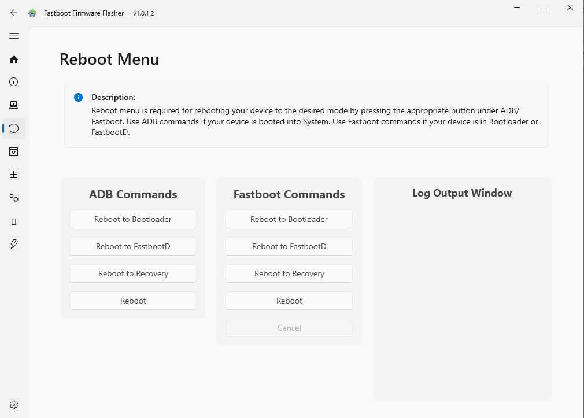This screenshot has height=418, width=584.
Task: Reboot to Recovery under ADB Commands
Action: click(x=133, y=273)
